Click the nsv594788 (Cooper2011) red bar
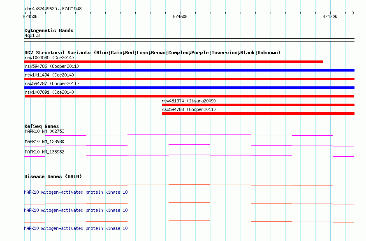366x241 pixels. (258, 114)
